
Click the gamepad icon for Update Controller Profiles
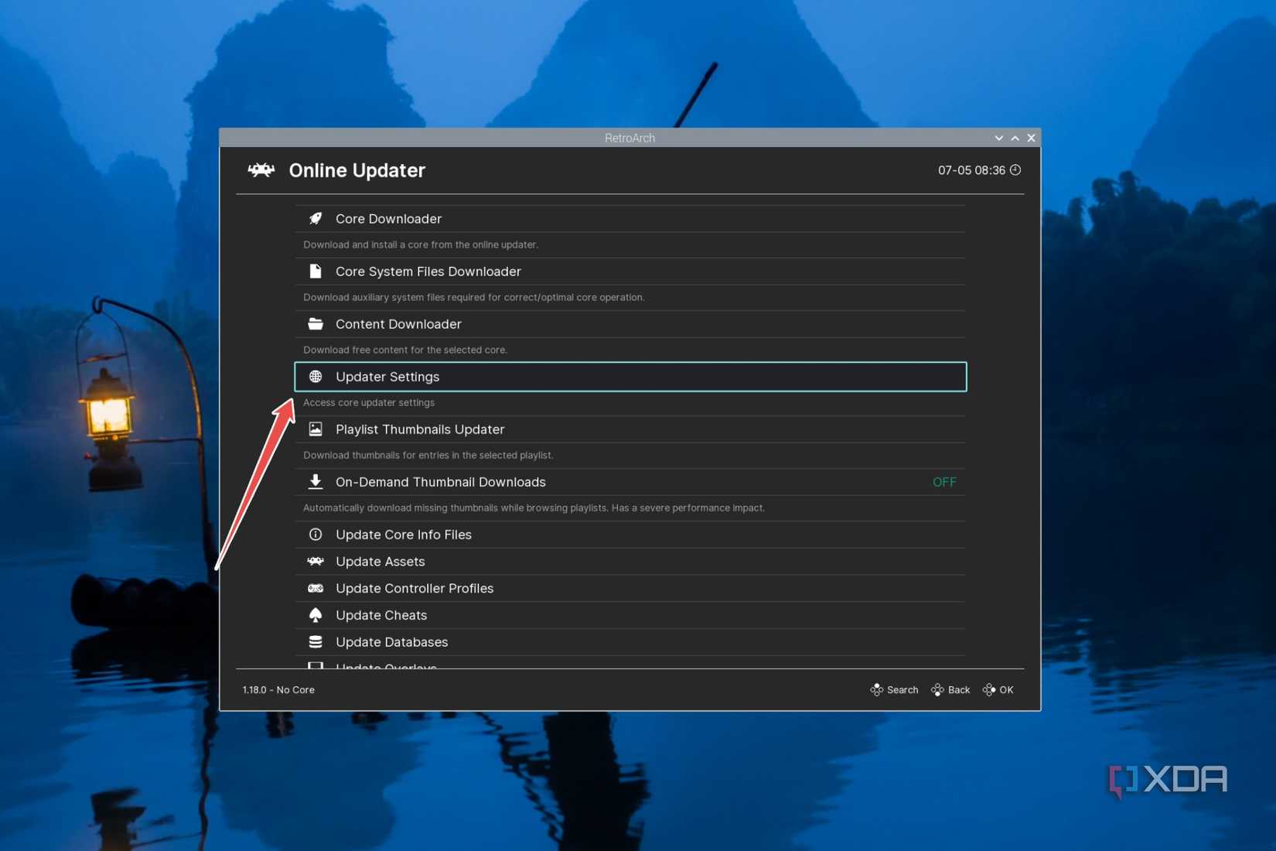pyautogui.click(x=316, y=588)
